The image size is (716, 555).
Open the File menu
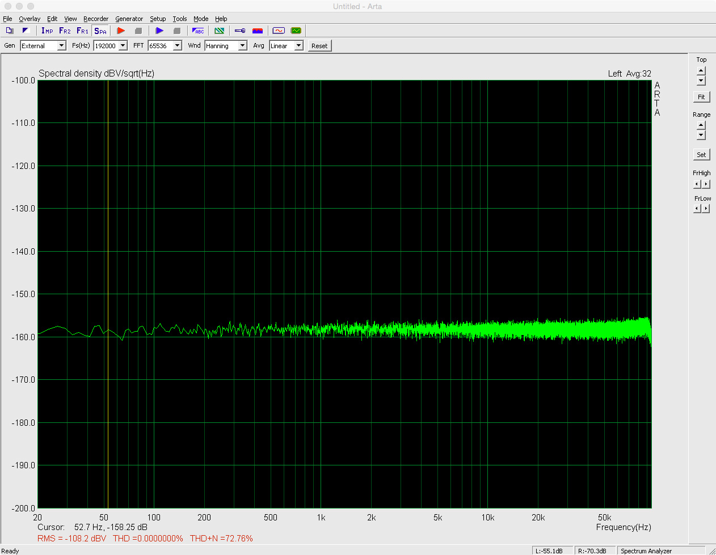click(x=7, y=19)
